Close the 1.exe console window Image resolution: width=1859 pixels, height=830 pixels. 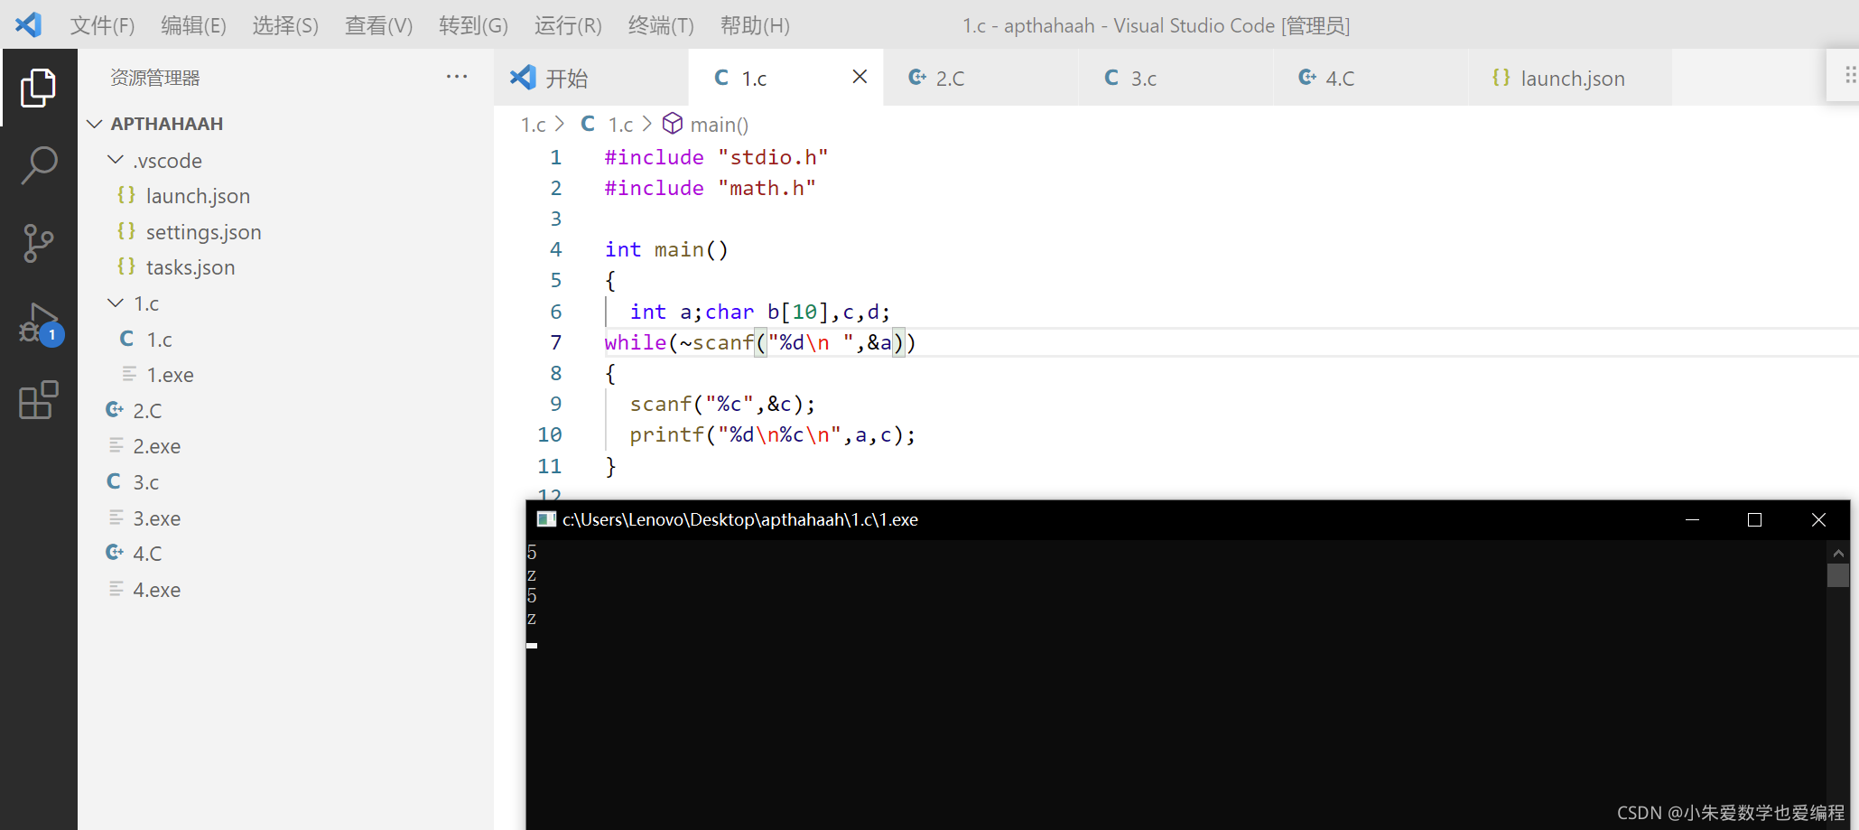(x=1818, y=519)
